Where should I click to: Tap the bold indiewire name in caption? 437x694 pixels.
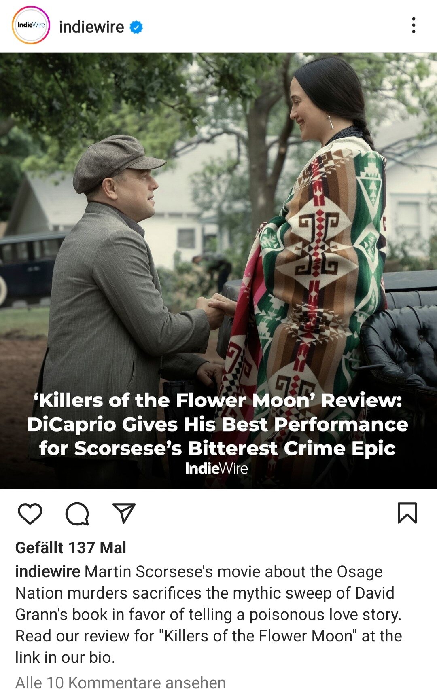pyautogui.click(x=48, y=571)
